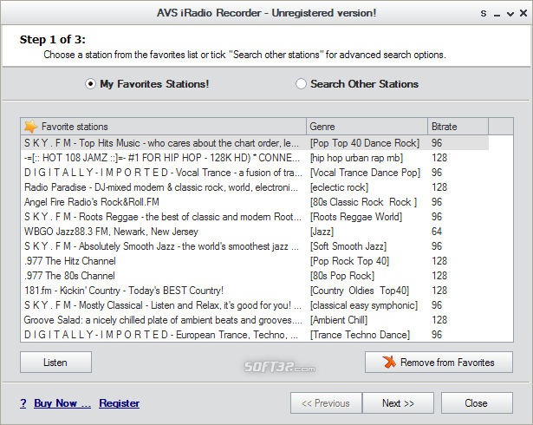Select Angel Fire Radio's Rock&Roll.FM row
Image resolution: width=533 pixels, height=425 pixels.
click(x=255, y=202)
